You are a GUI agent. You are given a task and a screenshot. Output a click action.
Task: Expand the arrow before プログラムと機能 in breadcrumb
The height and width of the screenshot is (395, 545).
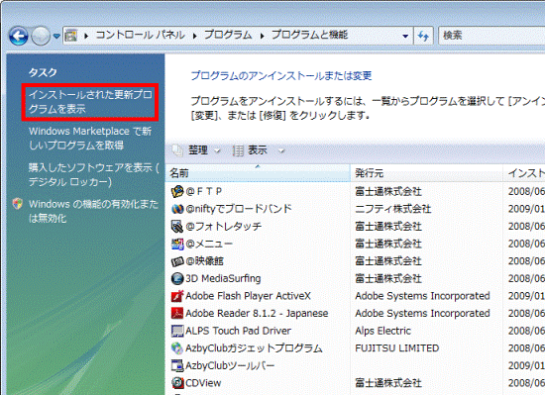(262, 36)
